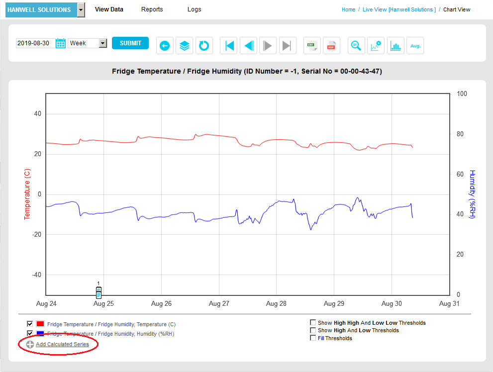
Task: Open the Logs menu
Action: [194, 9]
